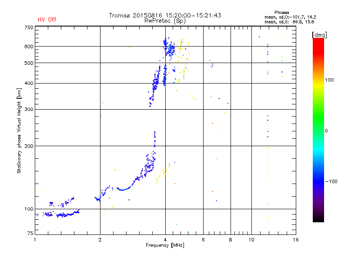Viewport: 348px width, 261px height.
Task: Click the '500' height axis label
Action: point(29,63)
